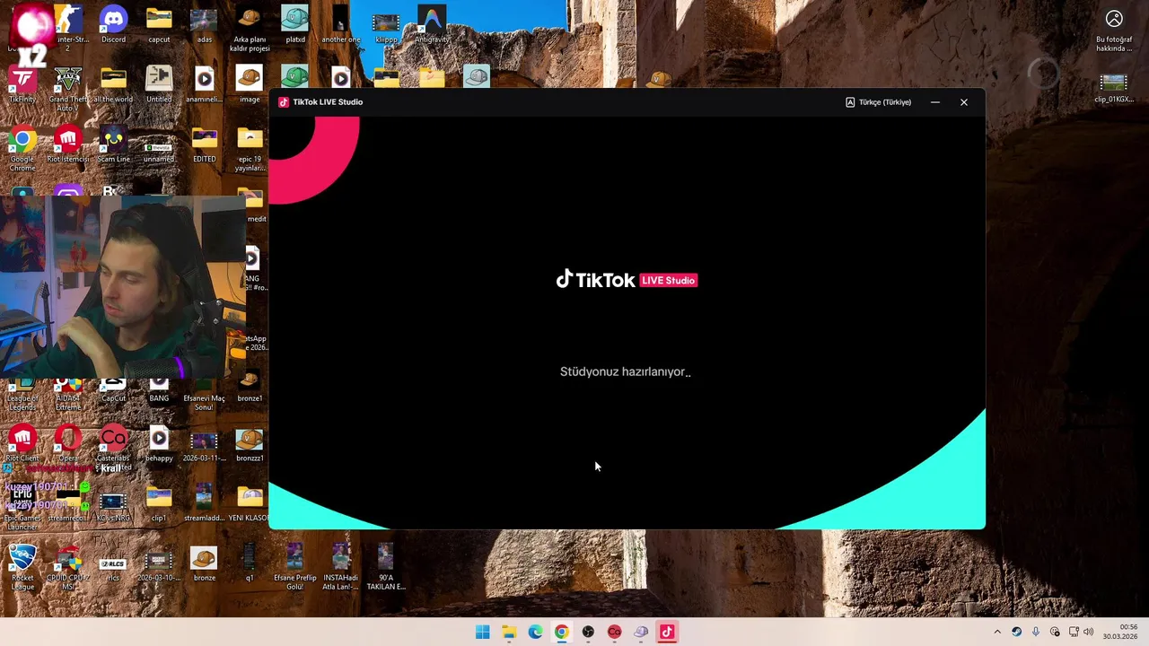This screenshot has height=646, width=1149.
Task: Select the BANG desktop file
Action: pos(159,391)
